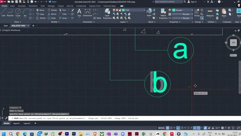Toggle grid display in status bar
Viewport: 241px width, 136px height.
tap(168, 128)
